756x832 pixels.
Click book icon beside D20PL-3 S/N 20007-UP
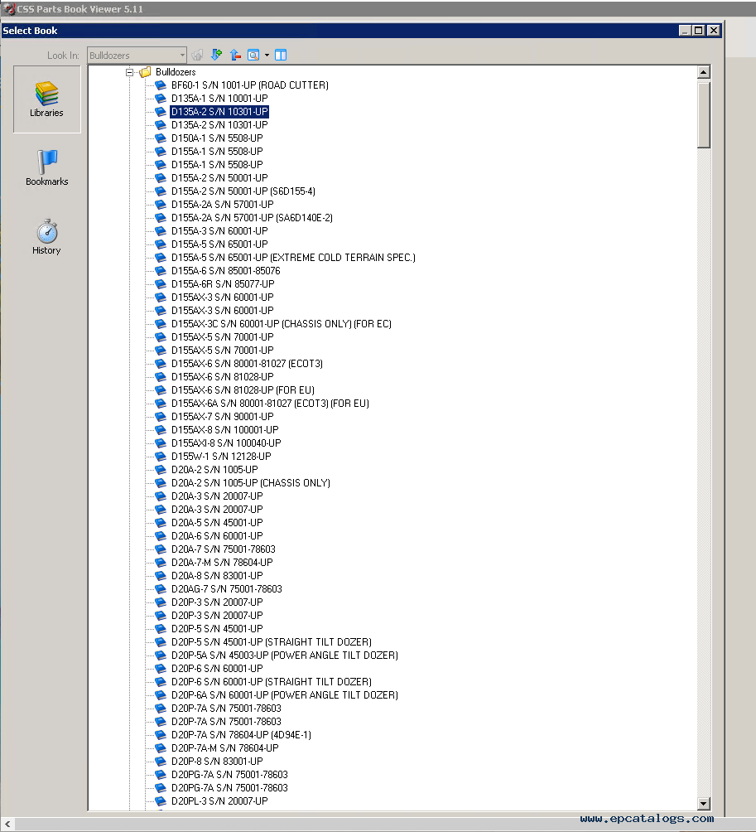click(x=160, y=801)
